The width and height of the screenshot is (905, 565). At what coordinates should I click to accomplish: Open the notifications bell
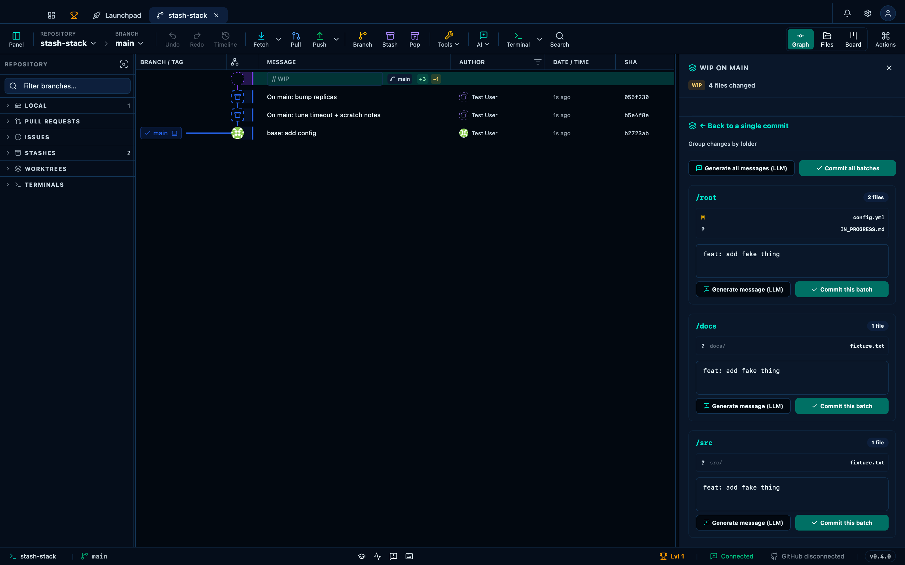click(x=847, y=14)
